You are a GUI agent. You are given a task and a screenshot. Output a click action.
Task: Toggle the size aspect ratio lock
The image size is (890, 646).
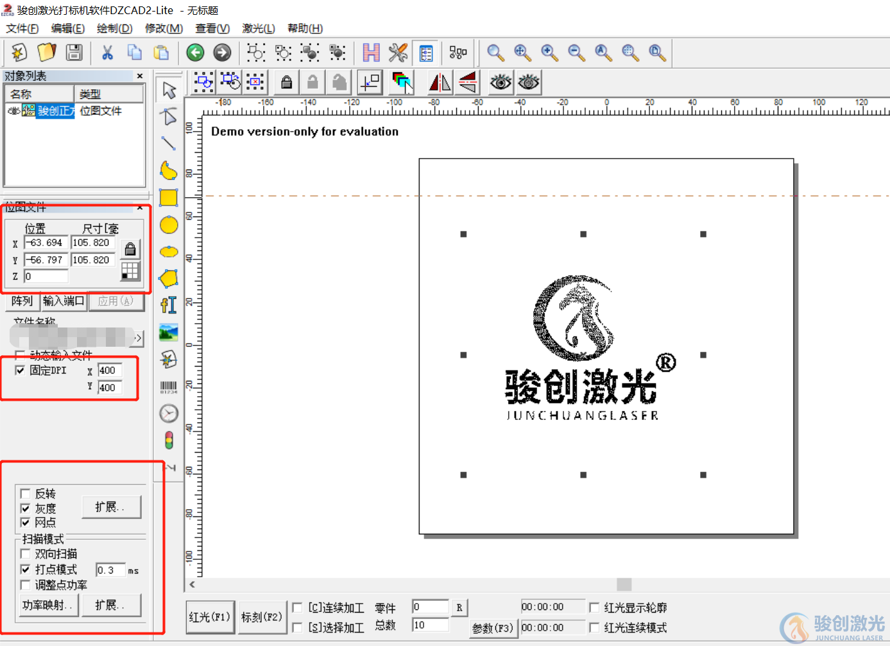click(x=130, y=249)
